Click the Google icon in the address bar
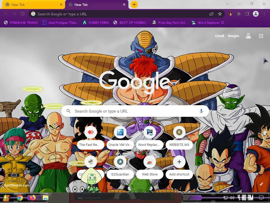Screen dimensions: 270x203 coord(33,14)
